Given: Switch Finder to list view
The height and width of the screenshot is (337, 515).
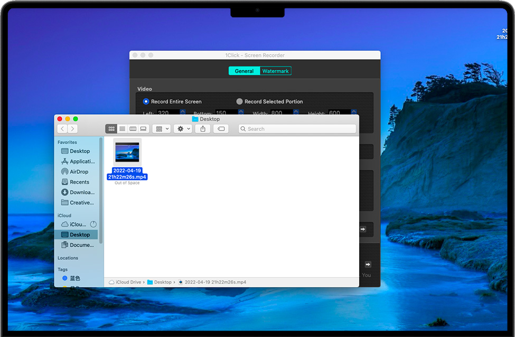Looking at the screenshot, I should (122, 129).
